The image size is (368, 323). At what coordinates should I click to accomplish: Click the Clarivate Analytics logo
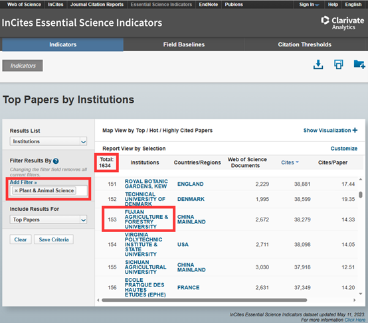(x=342, y=23)
